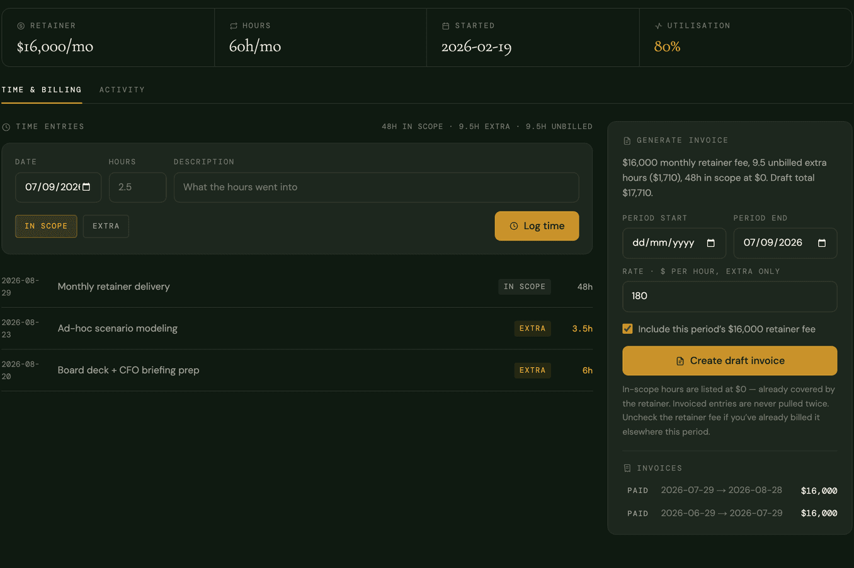Focus the Hours input field
Screen dimensions: 854x568
pyautogui.click(x=137, y=188)
